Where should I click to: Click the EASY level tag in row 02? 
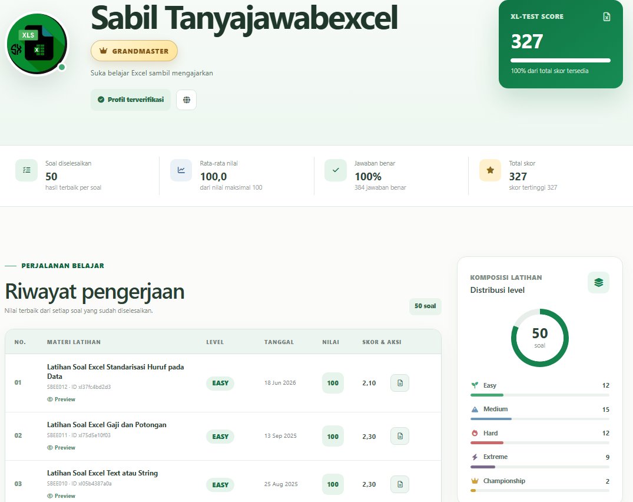(220, 437)
